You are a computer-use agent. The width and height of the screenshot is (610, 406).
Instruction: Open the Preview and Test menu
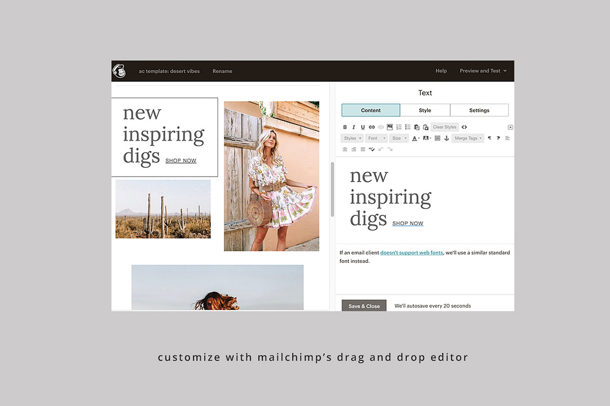tap(483, 71)
